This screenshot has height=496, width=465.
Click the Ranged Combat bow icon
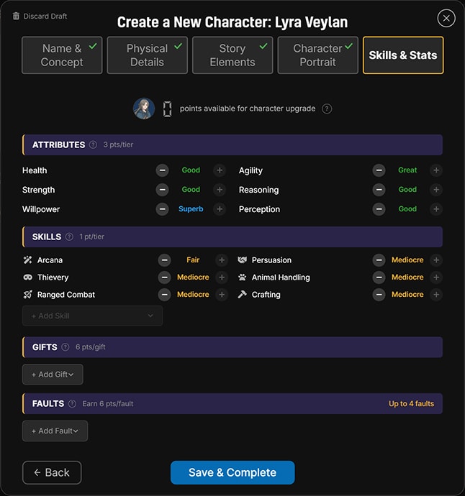[27, 295]
